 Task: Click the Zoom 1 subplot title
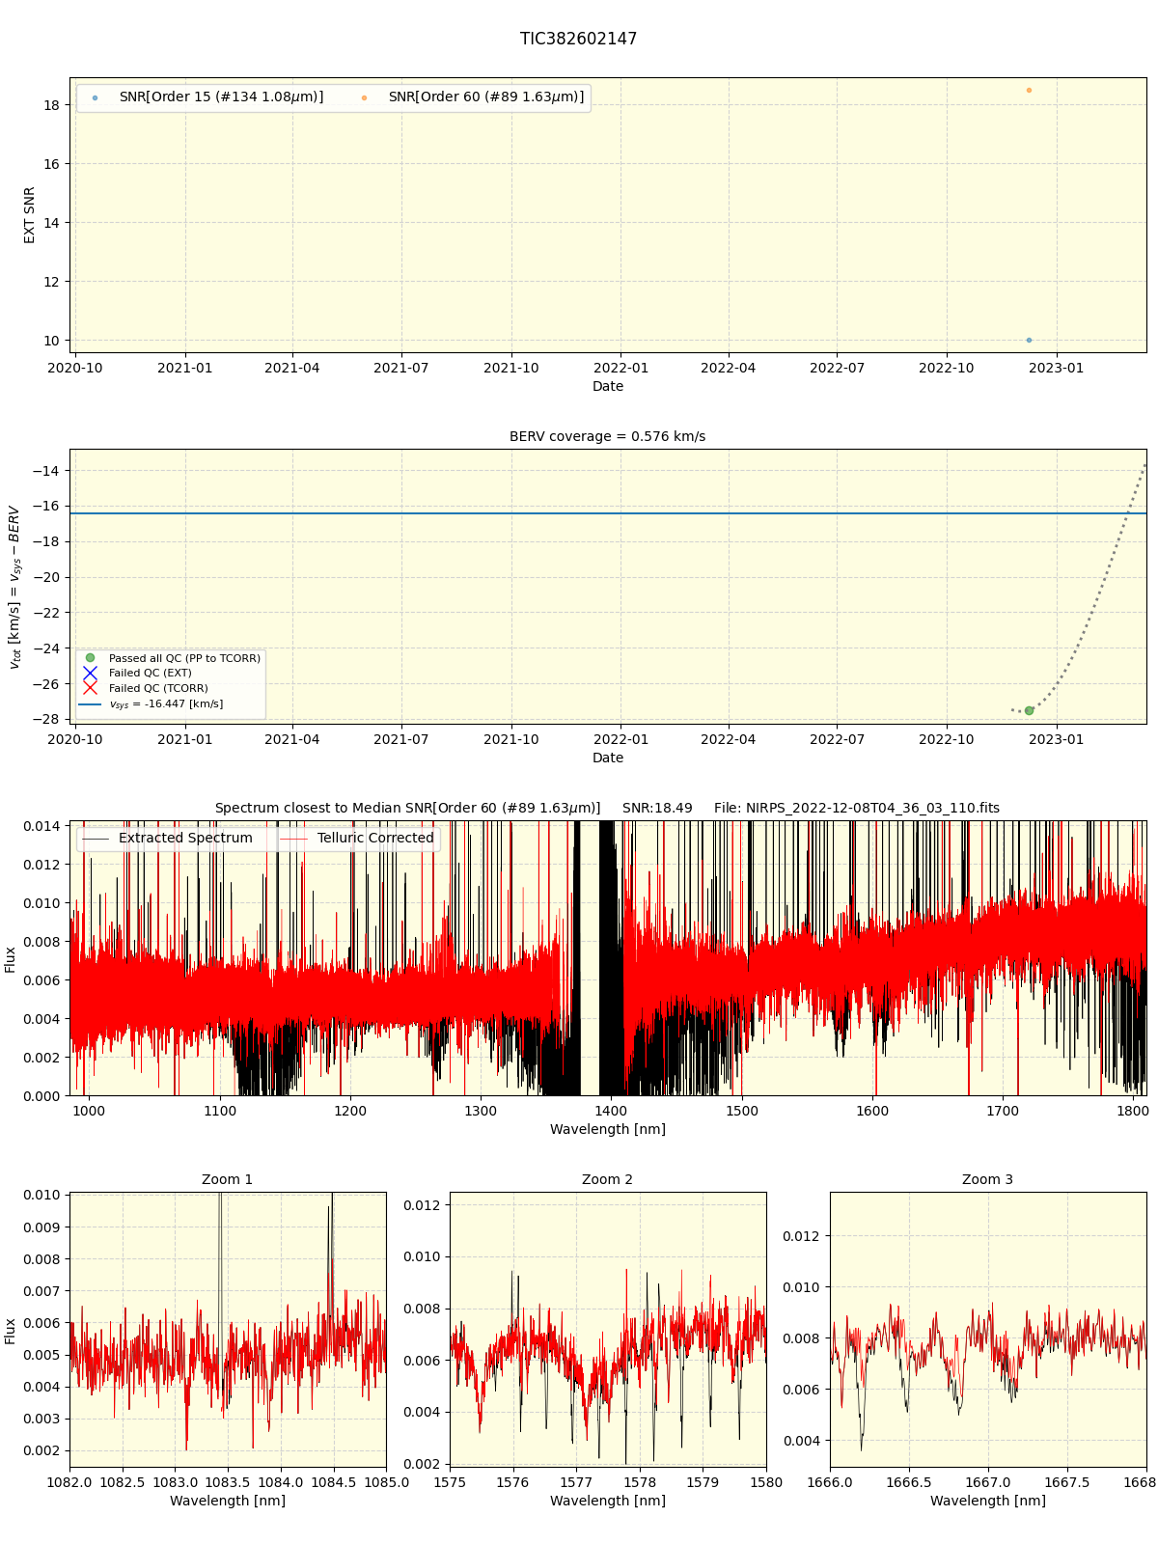tap(227, 1179)
